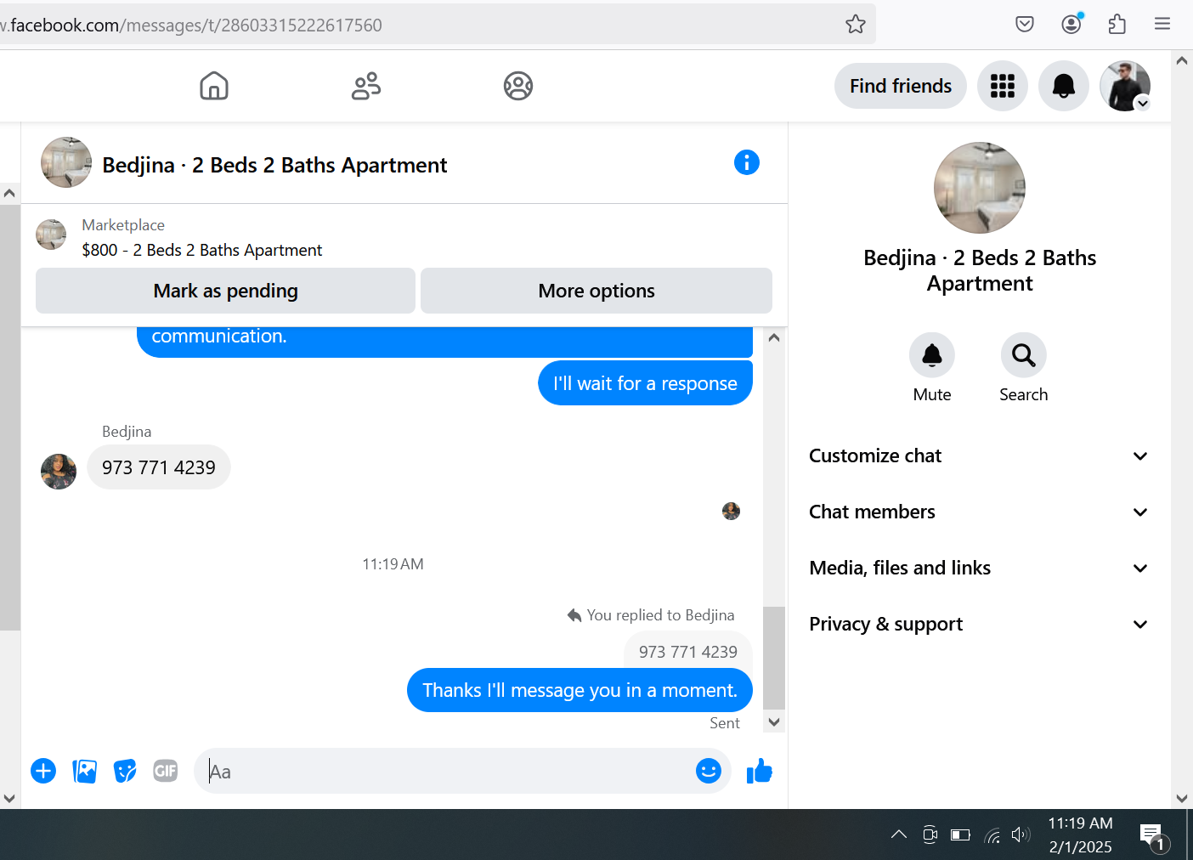
Task: Choose a GIF
Action: [166, 771]
